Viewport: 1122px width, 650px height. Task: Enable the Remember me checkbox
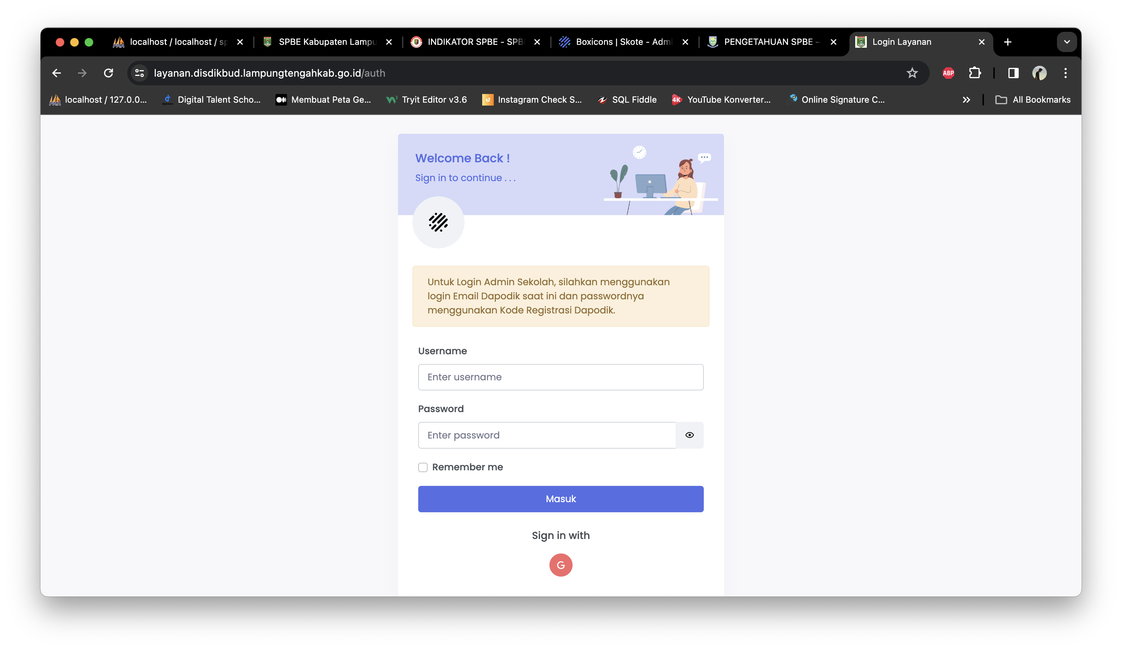pos(423,467)
